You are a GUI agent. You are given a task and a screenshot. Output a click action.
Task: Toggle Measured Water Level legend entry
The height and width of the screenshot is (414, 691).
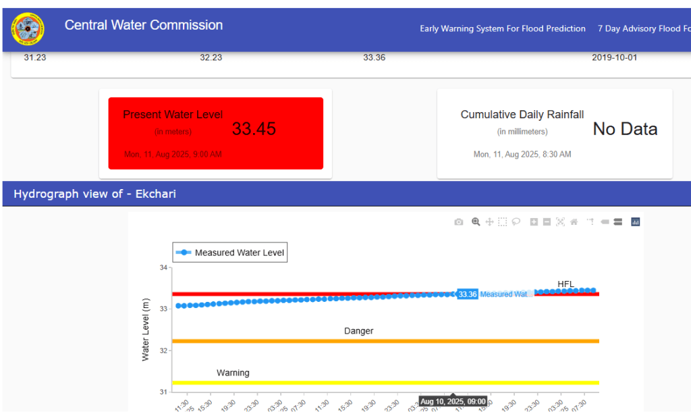(x=231, y=253)
